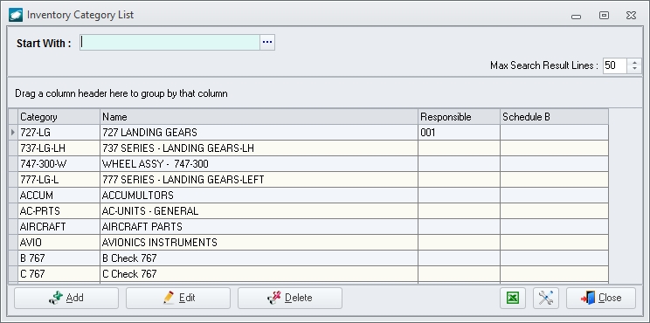Open the Start With lookup ellipsis button
This screenshot has height=323, width=650.
[267, 42]
